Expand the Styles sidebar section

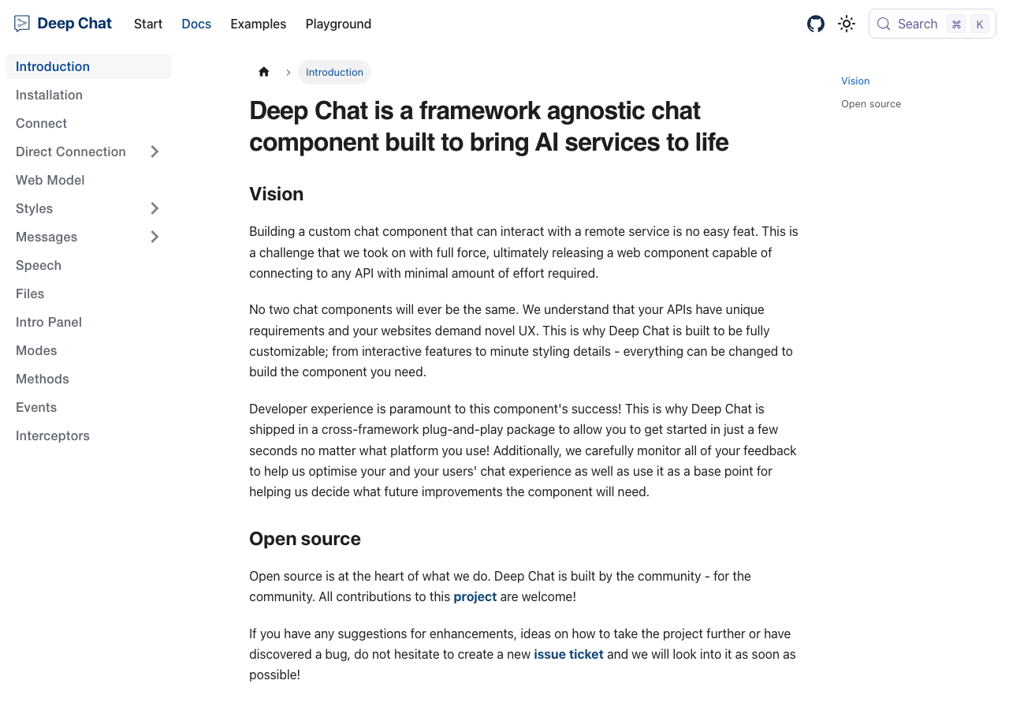click(155, 208)
